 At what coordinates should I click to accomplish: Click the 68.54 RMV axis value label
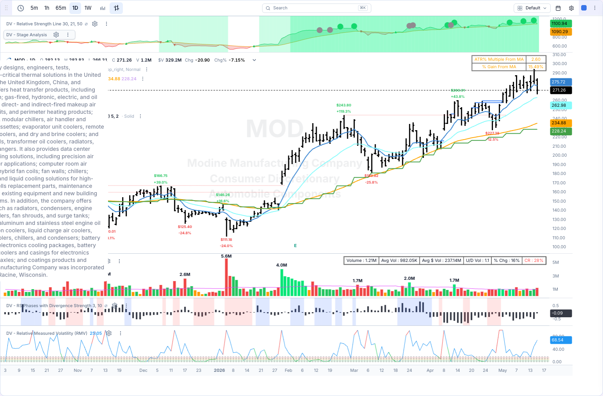click(561, 340)
